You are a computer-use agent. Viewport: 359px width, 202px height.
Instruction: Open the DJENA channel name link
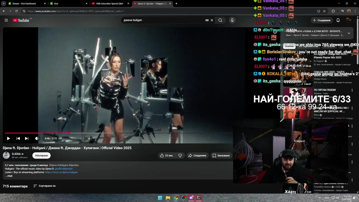(x=16, y=154)
